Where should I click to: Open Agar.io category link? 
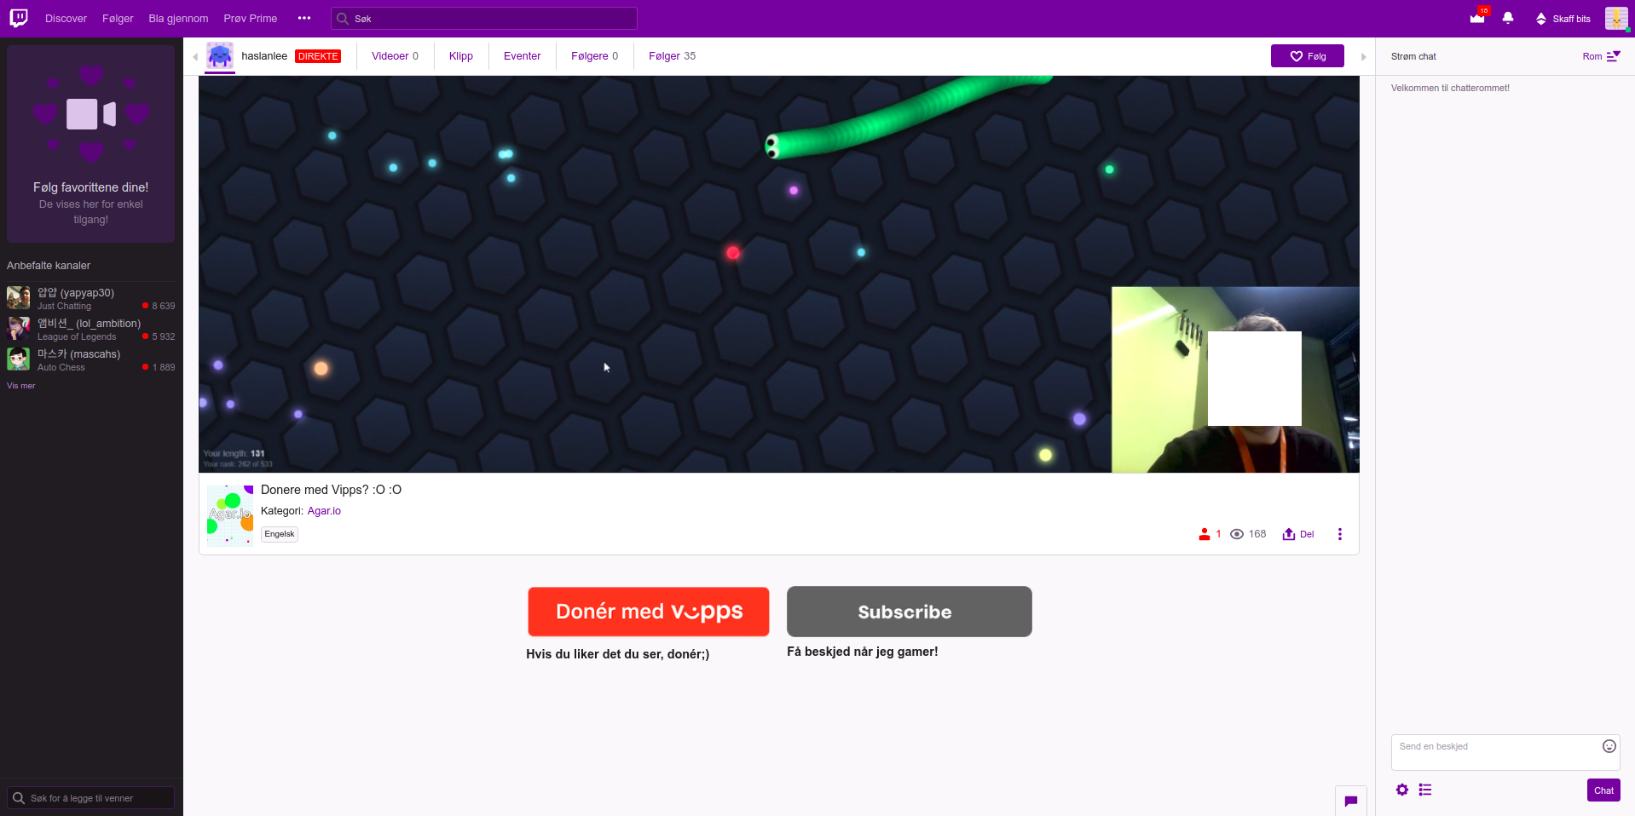324,511
